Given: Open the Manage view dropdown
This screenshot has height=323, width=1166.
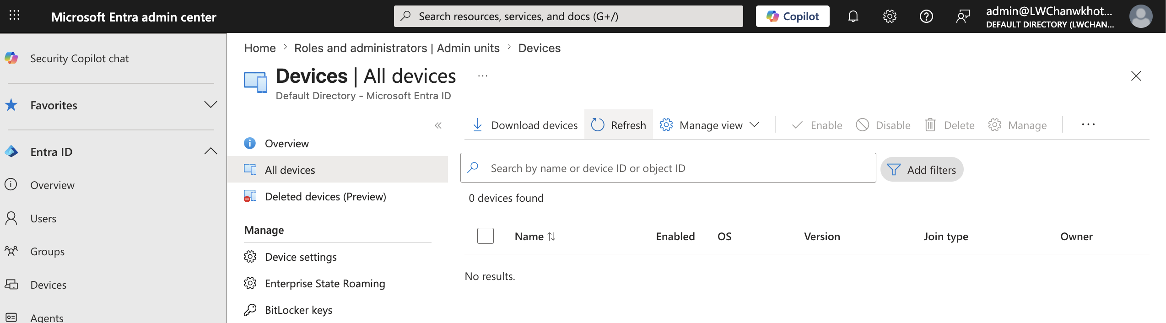Looking at the screenshot, I should pyautogui.click(x=709, y=125).
